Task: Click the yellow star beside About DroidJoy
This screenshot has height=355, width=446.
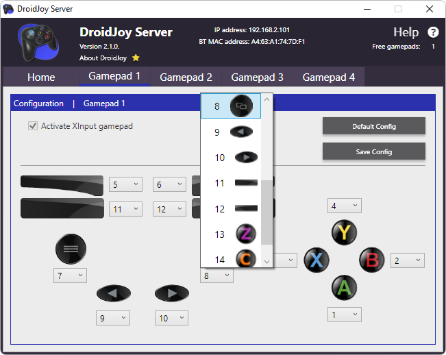Action: 136,58
